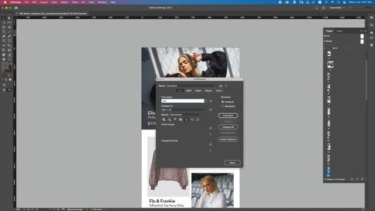Select the Page tool
Viewport: 375px width, 211px height.
pyautogui.click(x=4, y=22)
